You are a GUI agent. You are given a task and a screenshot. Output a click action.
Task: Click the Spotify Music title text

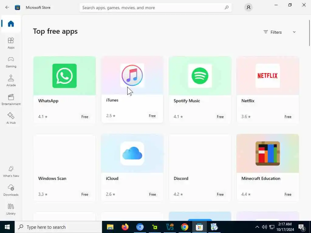tap(187, 101)
